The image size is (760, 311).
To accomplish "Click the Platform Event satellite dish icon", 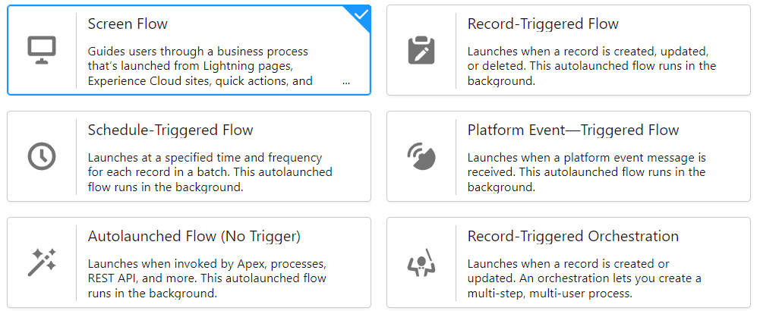I will 421,156.
